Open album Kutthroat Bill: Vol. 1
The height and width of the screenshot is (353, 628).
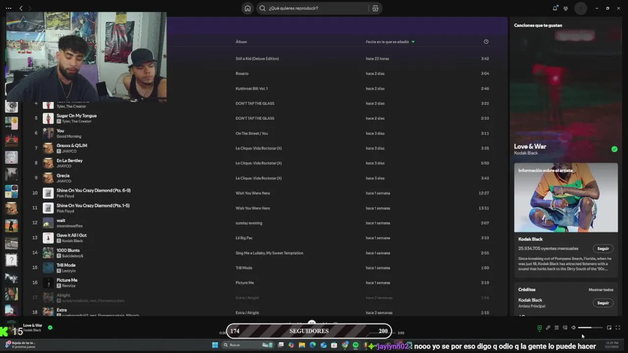252,89
